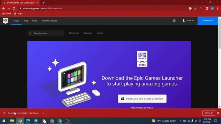Open the volume tray icon

tap(196, 121)
